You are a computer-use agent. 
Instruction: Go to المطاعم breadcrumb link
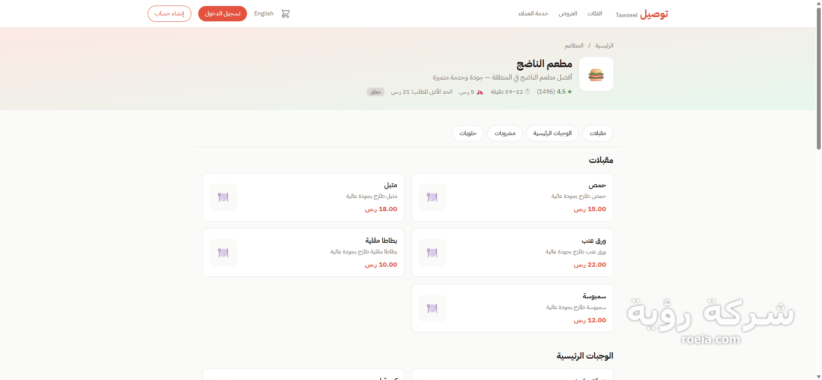point(574,45)
